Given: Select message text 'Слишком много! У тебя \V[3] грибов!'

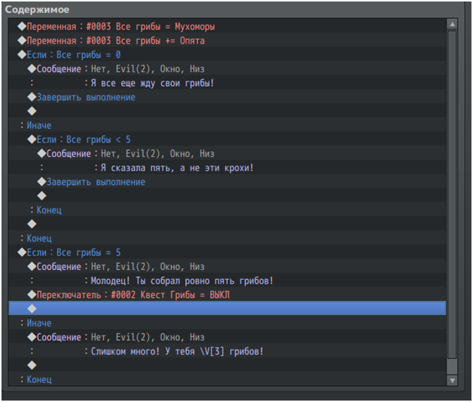Looking at the screenshot, I should point(176,351).
